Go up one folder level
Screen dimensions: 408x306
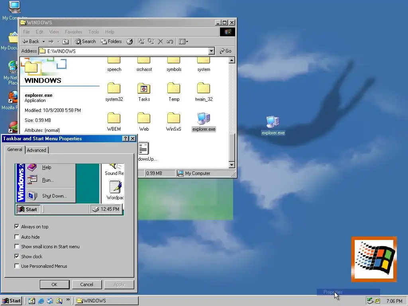pos(66,41)
